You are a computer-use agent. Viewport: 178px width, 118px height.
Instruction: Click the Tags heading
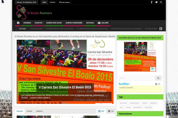pyautogui.click(x=121, y=97)
